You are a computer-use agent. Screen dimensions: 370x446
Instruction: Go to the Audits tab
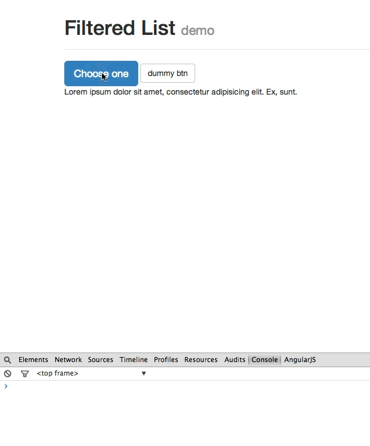(235, 359)
